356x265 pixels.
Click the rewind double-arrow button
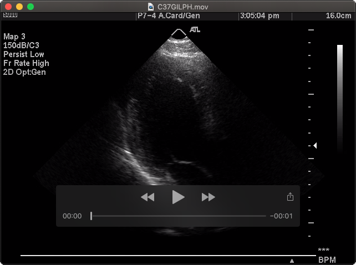[x=148, y=197]
